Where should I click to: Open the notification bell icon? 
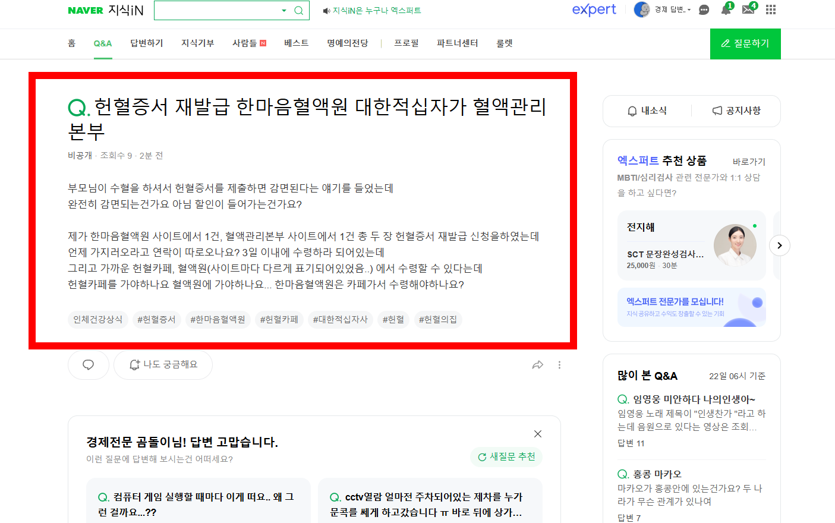point(726,10)
